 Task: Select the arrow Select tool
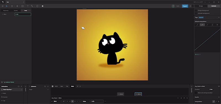tap(7, 6)
